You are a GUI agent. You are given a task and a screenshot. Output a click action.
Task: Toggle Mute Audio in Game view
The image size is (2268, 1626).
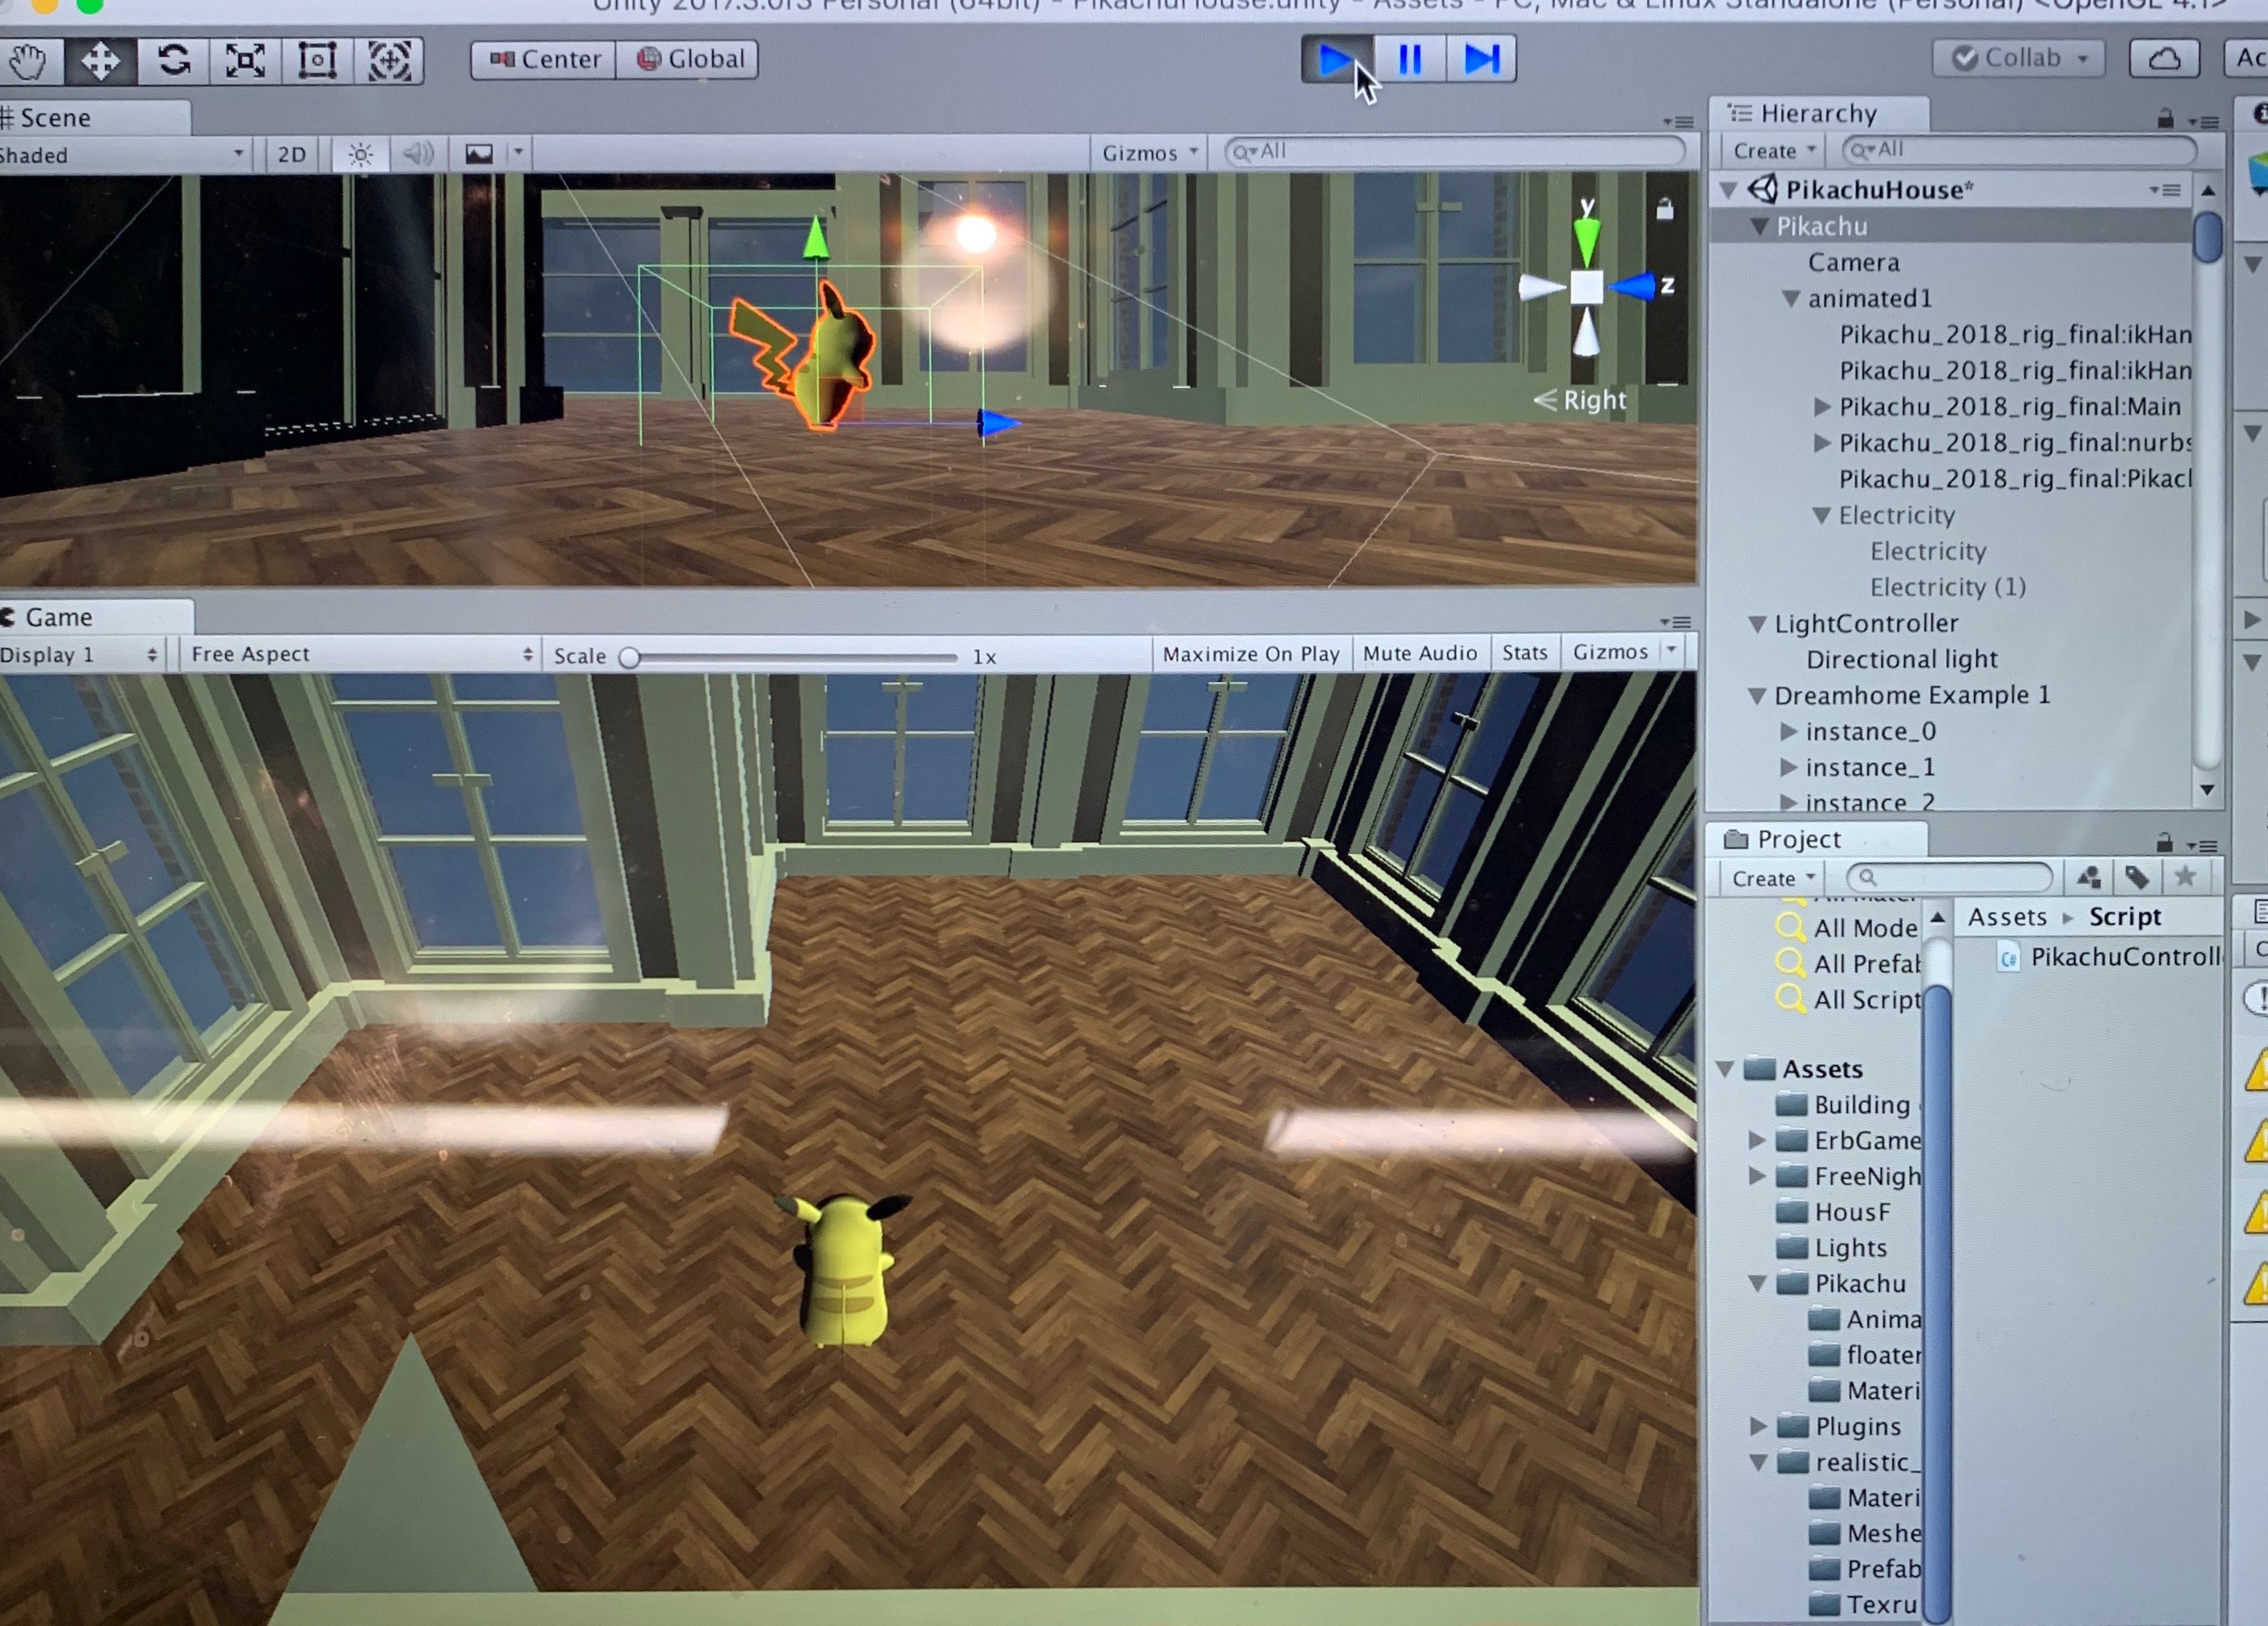pyautogui.click(x=1419, y=653)
